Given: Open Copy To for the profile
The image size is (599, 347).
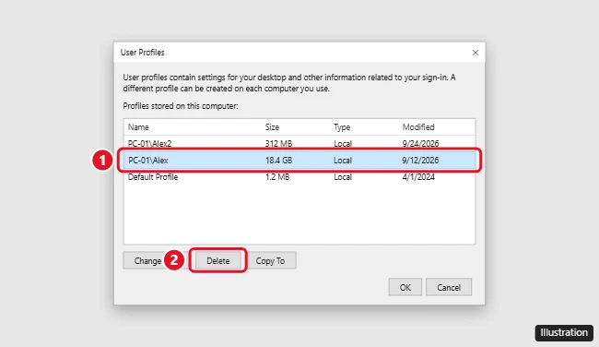Looking at the screenshot, I should click(x=270, y=260).
